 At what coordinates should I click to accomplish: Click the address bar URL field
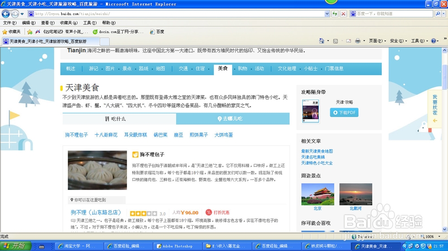pyautogui.click(x=177, y=14)
